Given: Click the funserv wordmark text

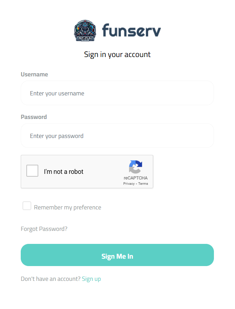Looking at the screenshot, I should [x=131, y=30].
